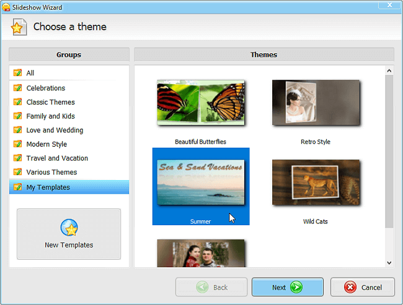Select the Celebrations group label
This screenshot has width=403, height=305.
[x=46, y=88]
